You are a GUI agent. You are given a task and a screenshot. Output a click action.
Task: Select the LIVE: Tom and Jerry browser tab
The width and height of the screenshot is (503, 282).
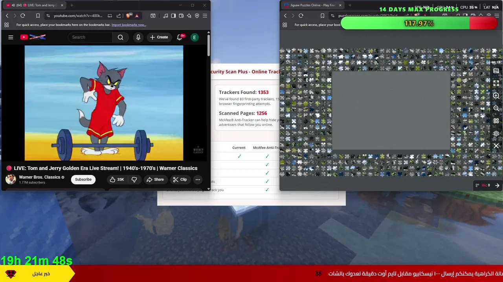tap(34, 5)
